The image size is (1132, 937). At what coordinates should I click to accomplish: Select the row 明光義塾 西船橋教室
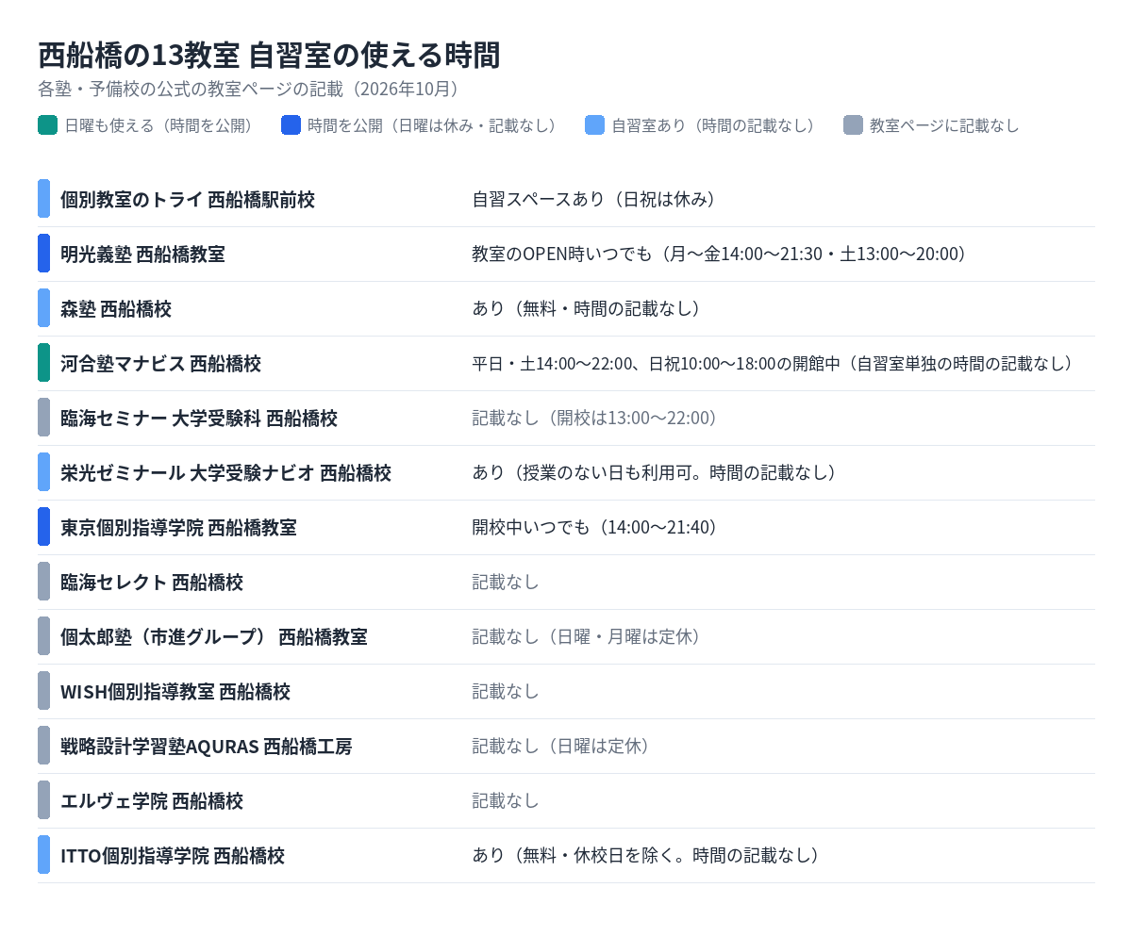pos(566,254)
